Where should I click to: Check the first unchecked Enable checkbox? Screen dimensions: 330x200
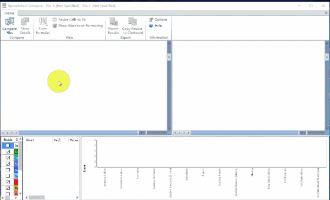8,146
